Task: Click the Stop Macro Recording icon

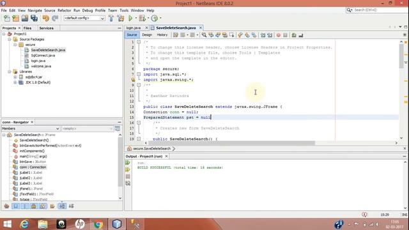Action: 286,35
